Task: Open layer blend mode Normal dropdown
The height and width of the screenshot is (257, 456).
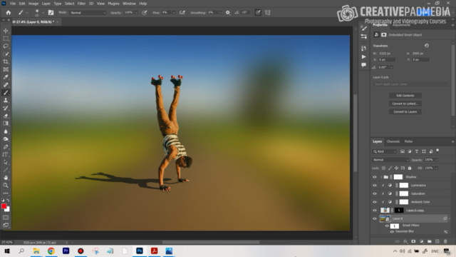Action: coord(390,160)
